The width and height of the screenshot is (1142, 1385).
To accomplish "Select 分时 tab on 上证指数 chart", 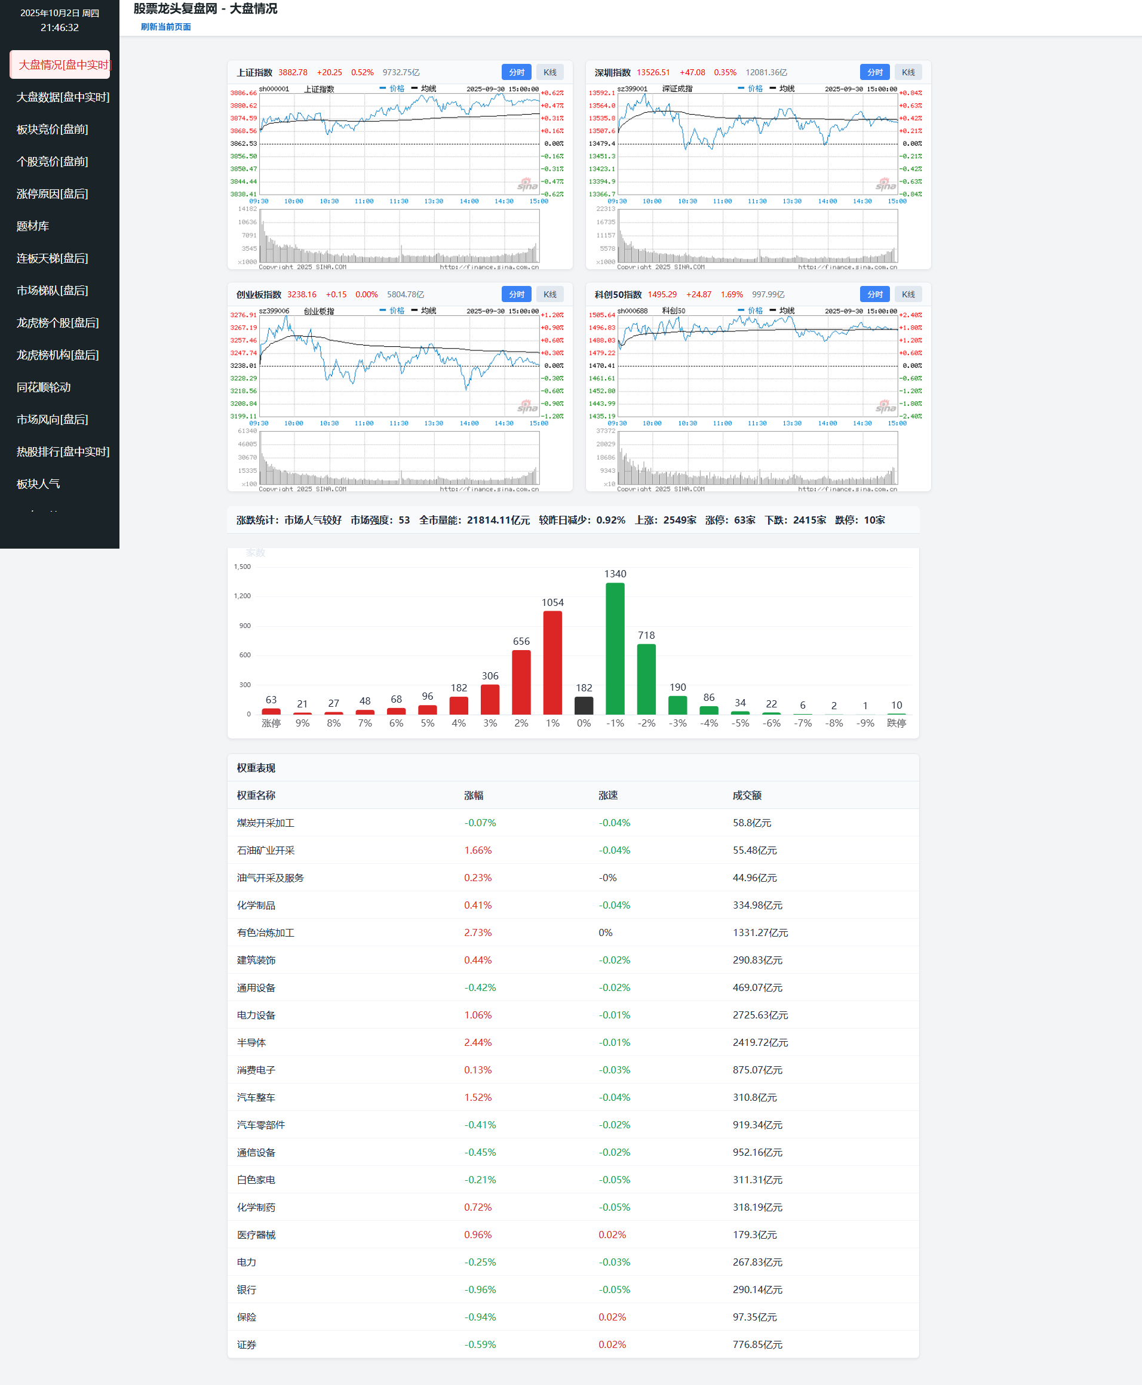I will (x=515, y=72).
